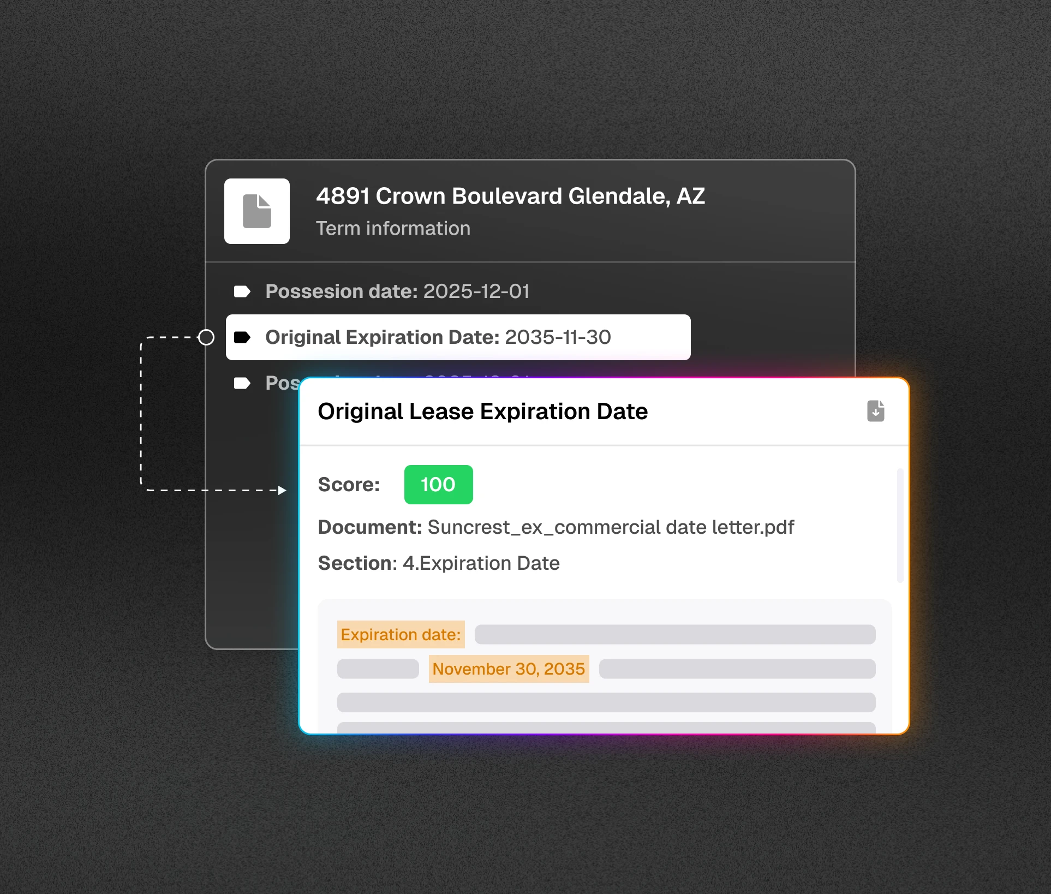
Task: Download the Original Lease Expiration Date source file
Action: [x=875, y=411]
